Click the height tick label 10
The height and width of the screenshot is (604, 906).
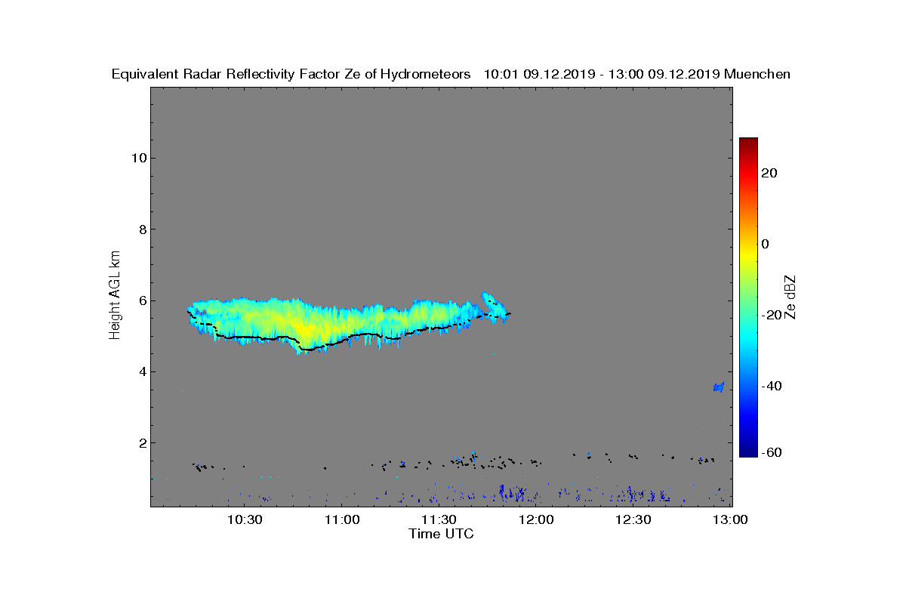click(x=137, y=158)
